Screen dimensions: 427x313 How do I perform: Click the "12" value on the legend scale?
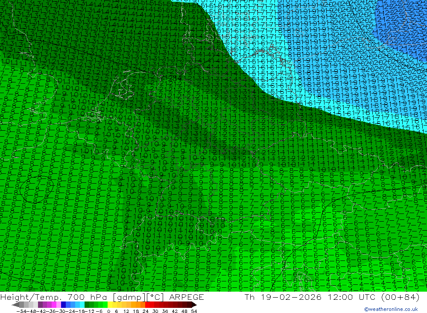(126, 311)
